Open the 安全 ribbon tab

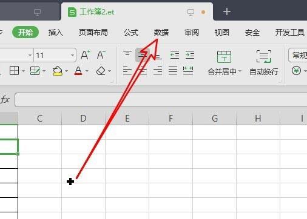(252, 33)
